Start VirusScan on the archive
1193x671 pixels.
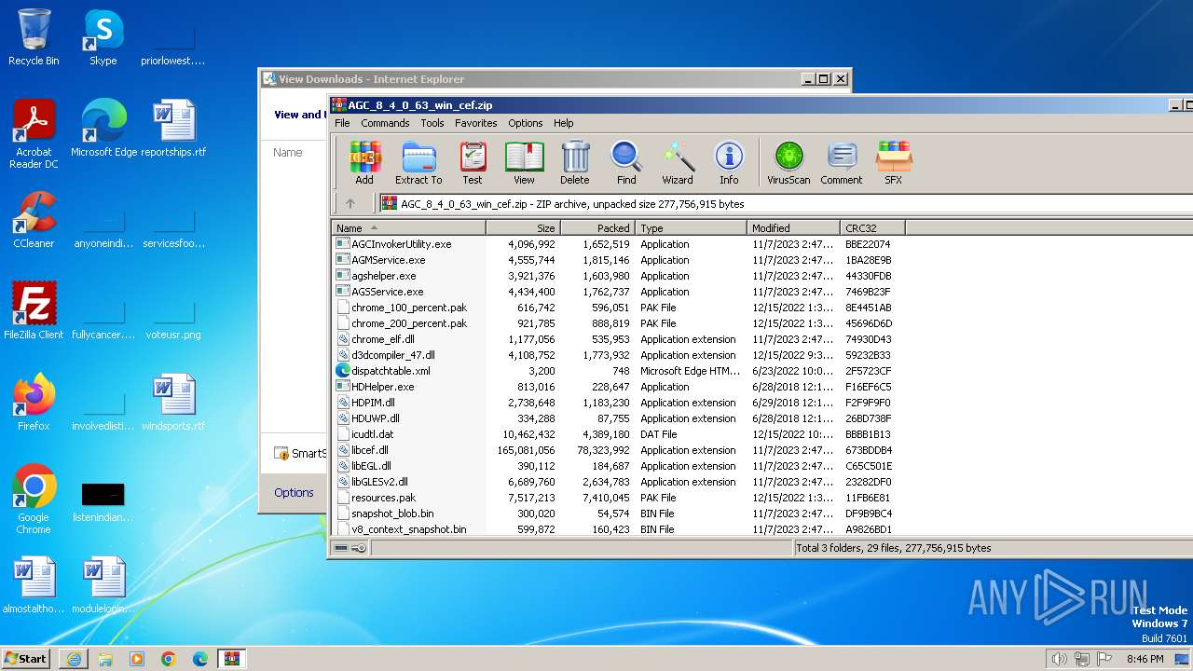788,163
